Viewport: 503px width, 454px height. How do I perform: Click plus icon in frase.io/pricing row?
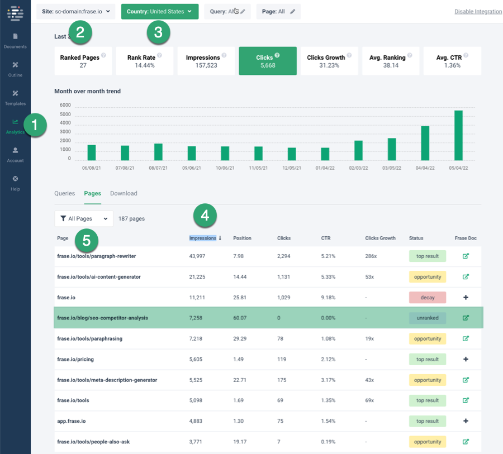point(466,359)
